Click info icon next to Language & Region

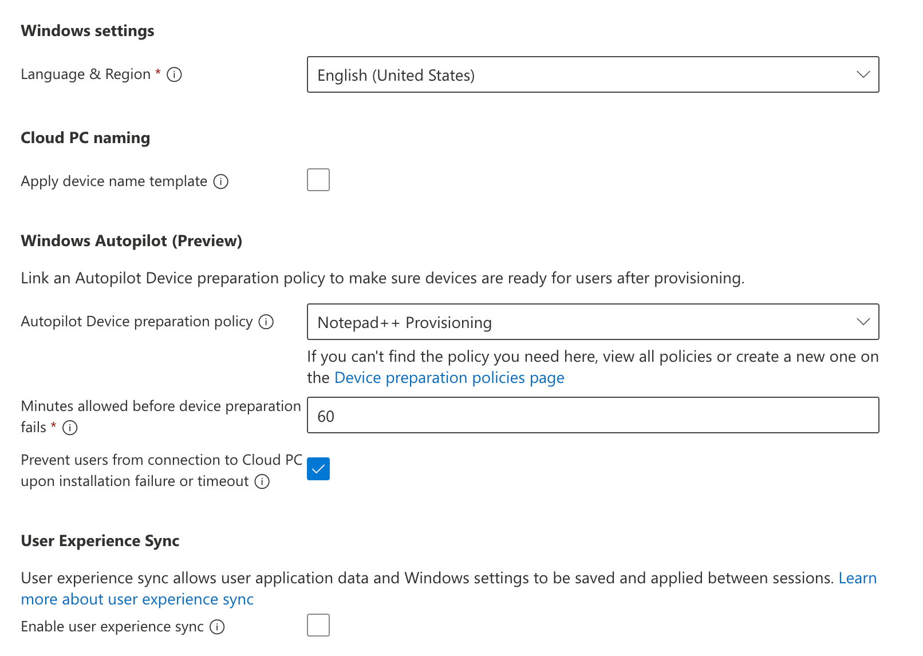coord(174,74)
